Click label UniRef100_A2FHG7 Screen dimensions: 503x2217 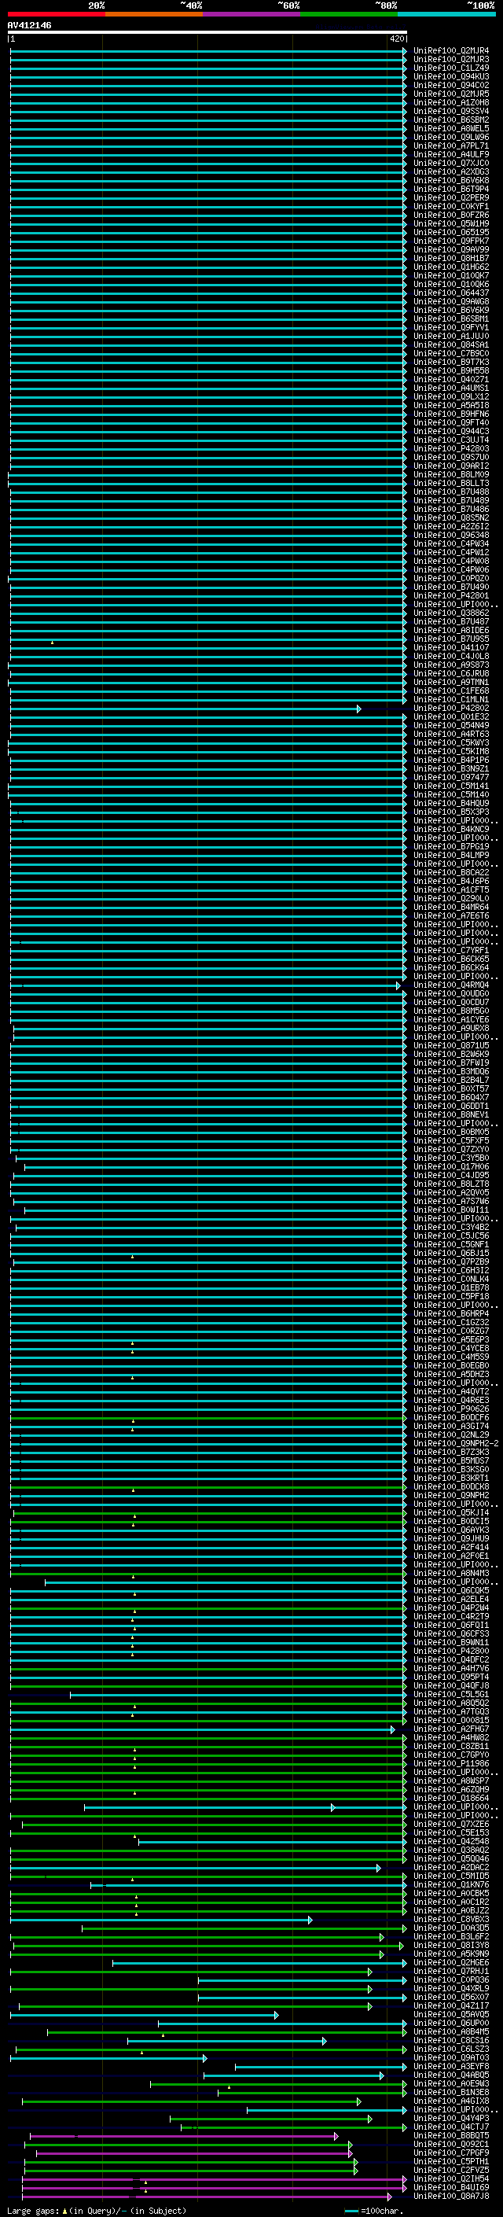point(451,1729)
